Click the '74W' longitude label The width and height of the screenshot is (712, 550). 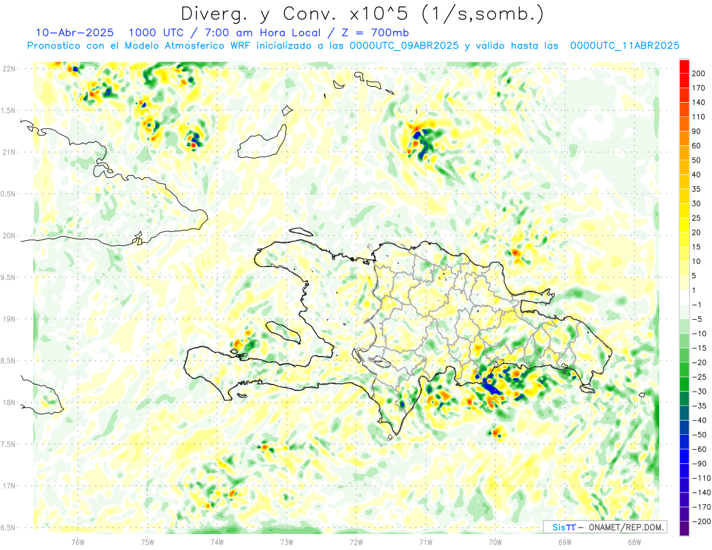coord(217,542)
